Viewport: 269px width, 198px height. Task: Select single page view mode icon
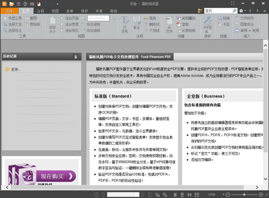click(x=175, y=195)
